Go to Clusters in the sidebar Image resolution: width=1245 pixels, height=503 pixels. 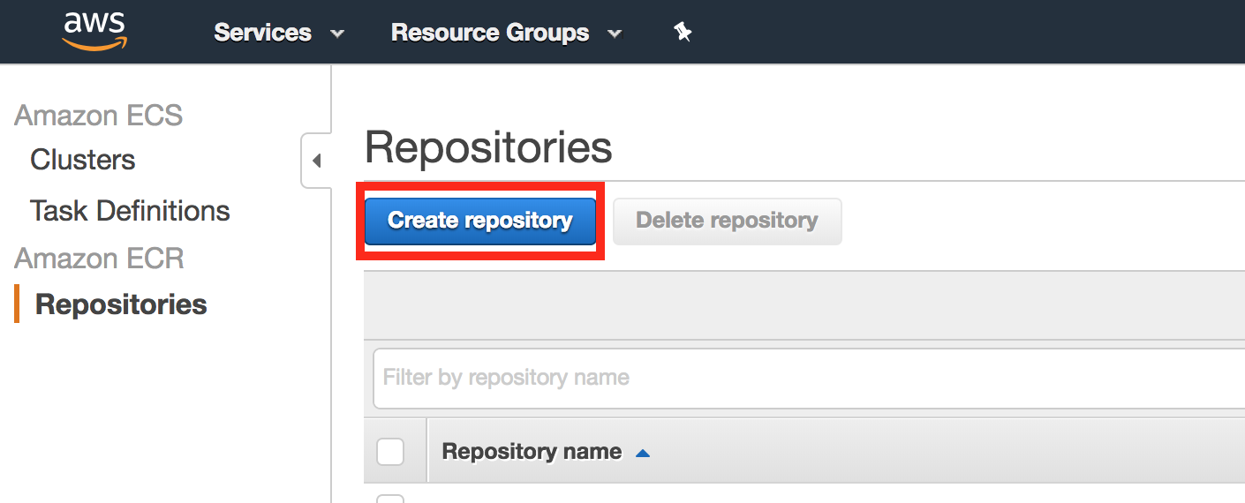pos(82,160)
